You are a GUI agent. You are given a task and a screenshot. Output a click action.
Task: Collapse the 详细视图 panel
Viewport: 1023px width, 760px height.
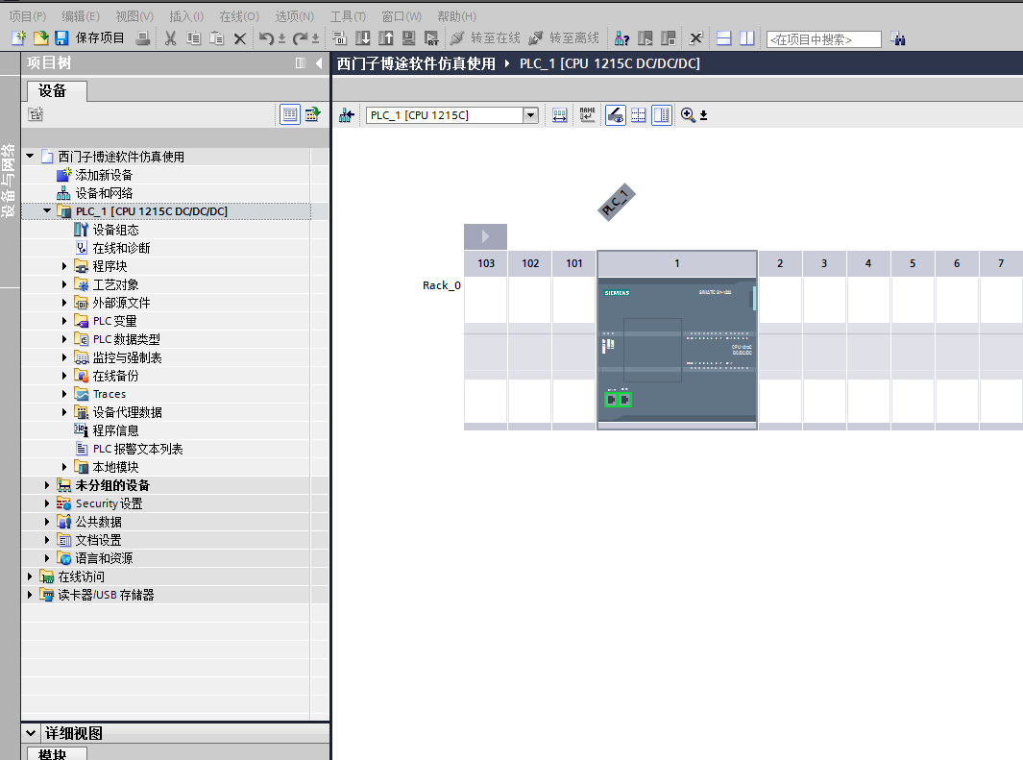31,733
